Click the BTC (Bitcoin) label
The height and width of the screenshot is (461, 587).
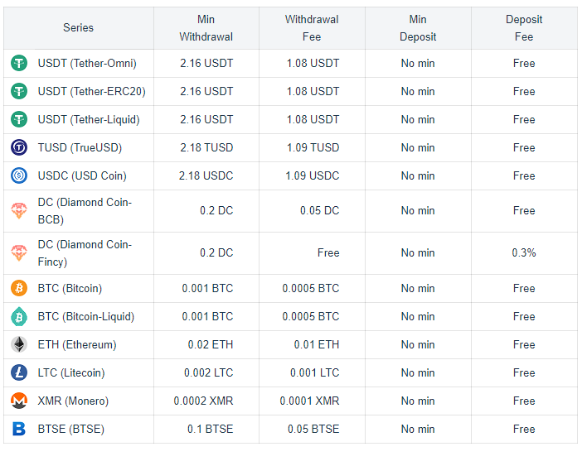pos(70,289)
